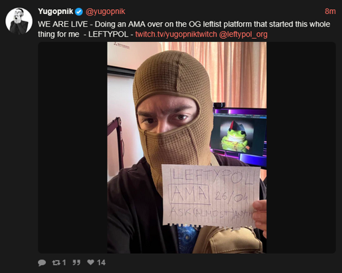The width and height of the screenshot is (342, 273).
Task: Click the black media area left of photo
Action: (x=73, y=148)
